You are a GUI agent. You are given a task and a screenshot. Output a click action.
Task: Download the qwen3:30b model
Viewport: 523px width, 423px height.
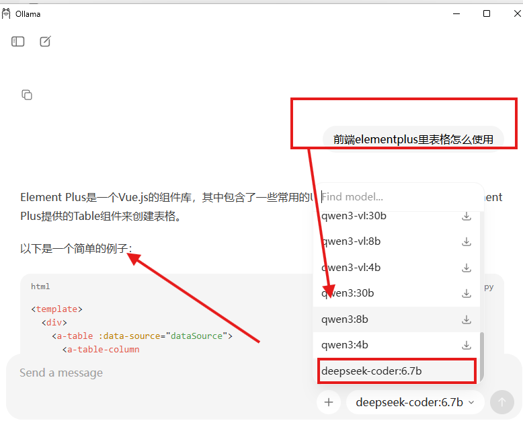(467, 293)
